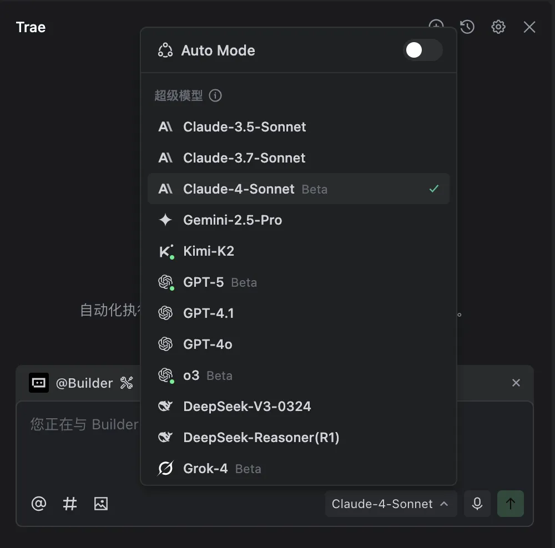Click the @ mention context icon
Screen dimensions: 555x548
(x=38, y=504)
